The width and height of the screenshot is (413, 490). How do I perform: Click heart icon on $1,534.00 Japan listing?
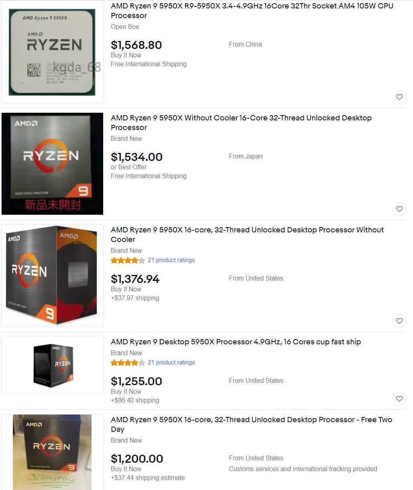tap(399, 209)
